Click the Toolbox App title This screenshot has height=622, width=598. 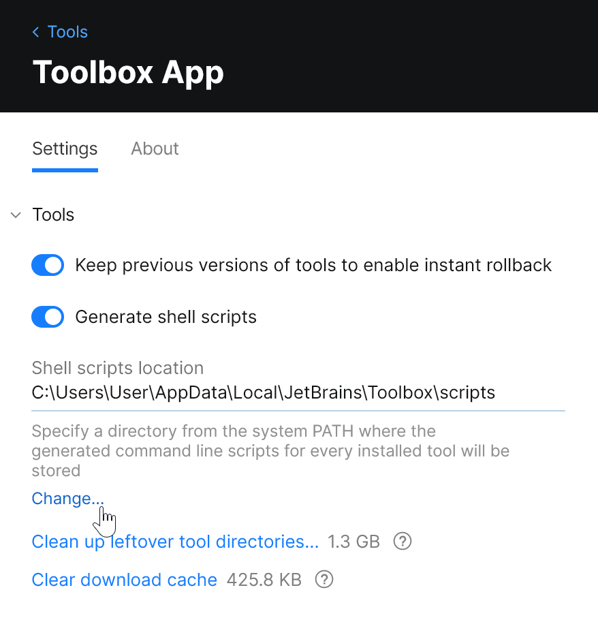point(128,72)
